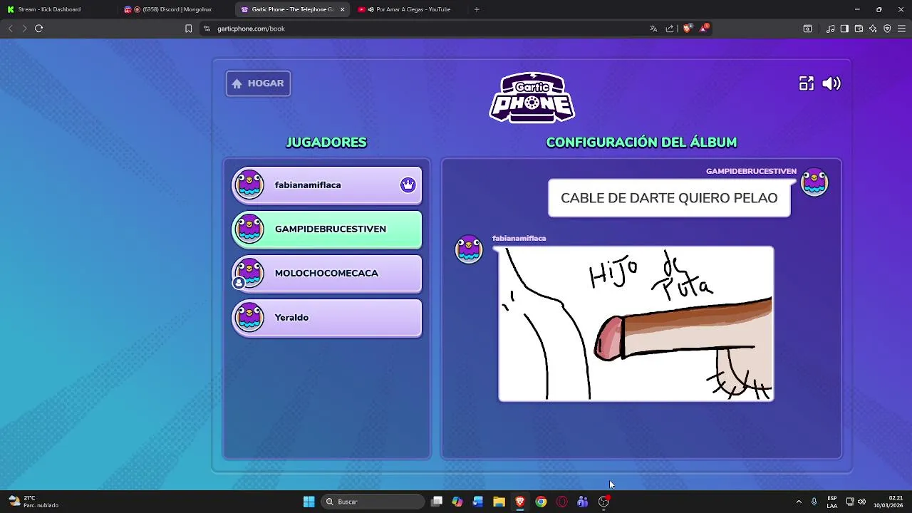Click the CONFIGURACIÓN DEL ÁLBUM heading

click(x=641, y=142)
